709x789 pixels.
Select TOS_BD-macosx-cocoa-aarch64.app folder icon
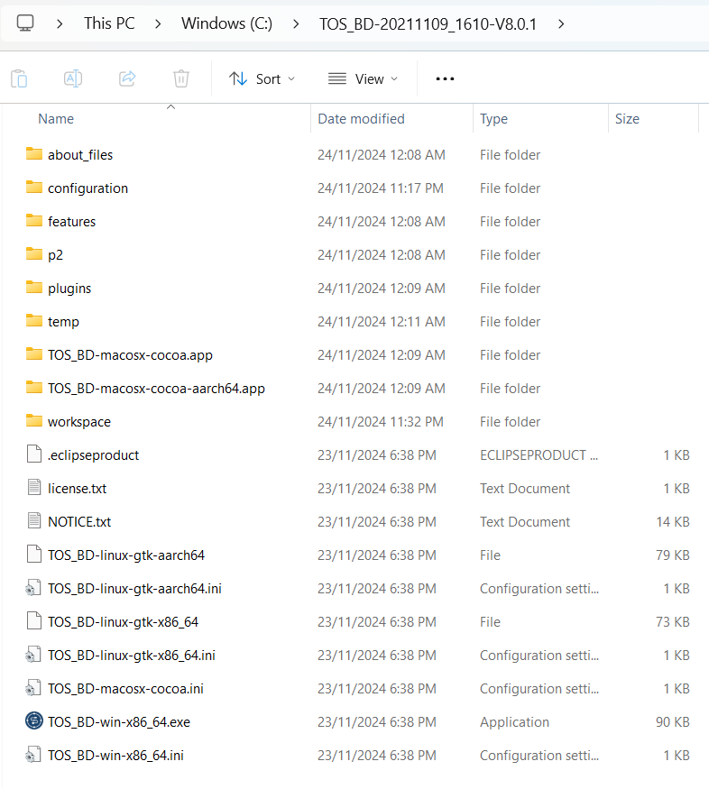pyautogui.click(x=33, y=388)
